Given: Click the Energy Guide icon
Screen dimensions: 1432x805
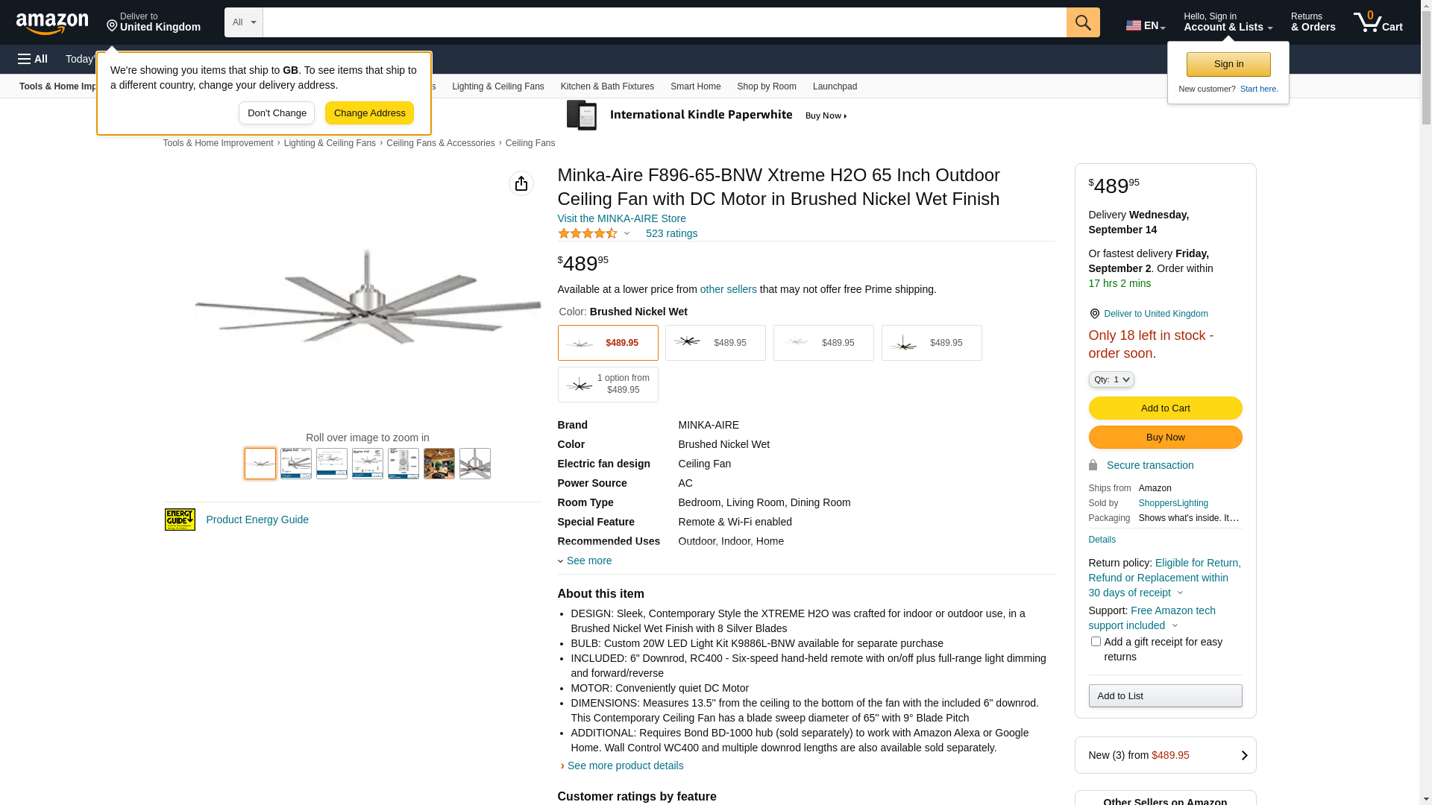Looking at the screenshot, I should [x=180, y=520].
